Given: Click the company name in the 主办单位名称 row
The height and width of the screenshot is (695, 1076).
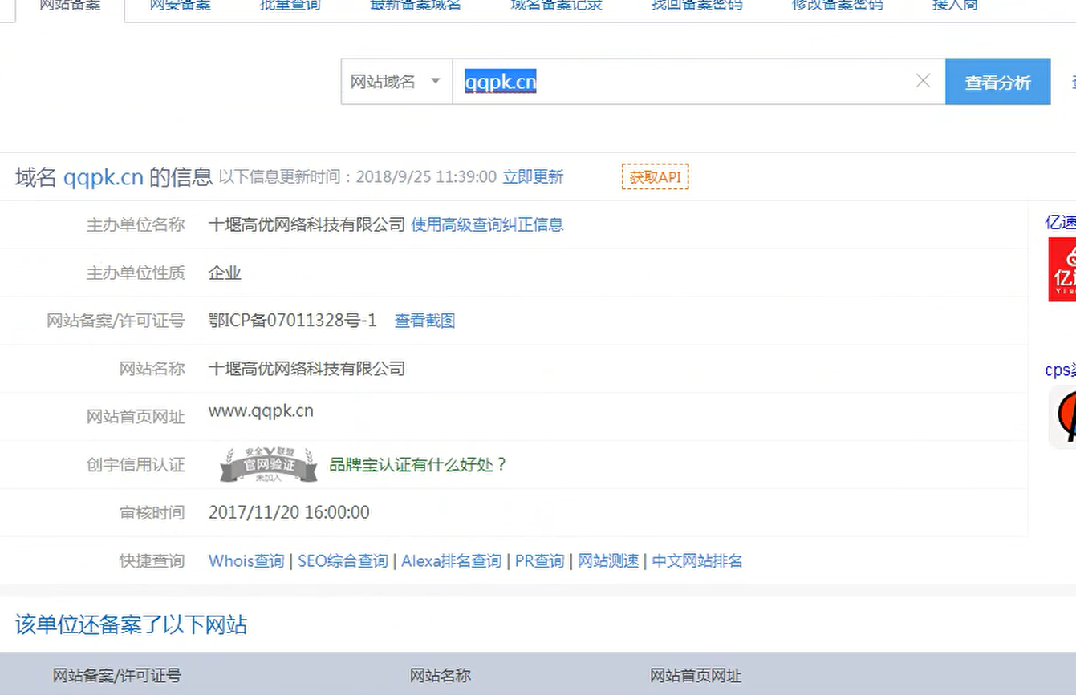Looking at the screenshot, I should click(x=307, y=225).
